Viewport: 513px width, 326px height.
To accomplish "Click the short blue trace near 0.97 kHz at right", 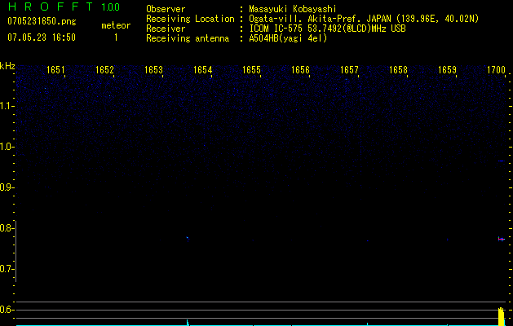I will (x=502, y=161).
